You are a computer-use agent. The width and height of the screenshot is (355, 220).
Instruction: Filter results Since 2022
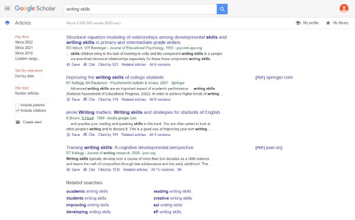coord(24,42)
